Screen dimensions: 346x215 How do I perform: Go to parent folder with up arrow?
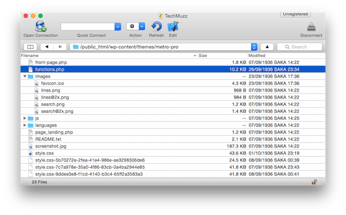pyautogui.click(x=267, y=47)
